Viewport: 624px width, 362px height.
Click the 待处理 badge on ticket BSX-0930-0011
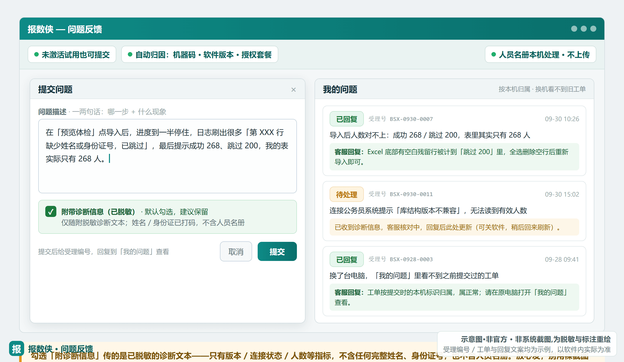346,194
